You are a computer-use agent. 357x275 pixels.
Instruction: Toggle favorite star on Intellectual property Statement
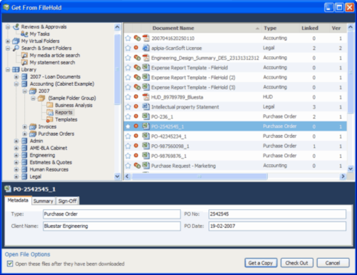tap(128, 107)
